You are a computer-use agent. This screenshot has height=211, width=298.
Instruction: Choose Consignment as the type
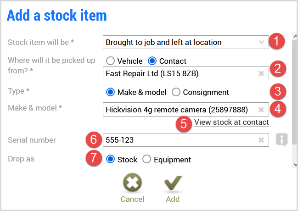pyautogui.click(x=176, y=92)
